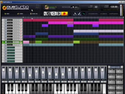Click the P button on track 1
Image resolution: width=125 pixels, height=94 pixels.
click(x=14, y=20)
